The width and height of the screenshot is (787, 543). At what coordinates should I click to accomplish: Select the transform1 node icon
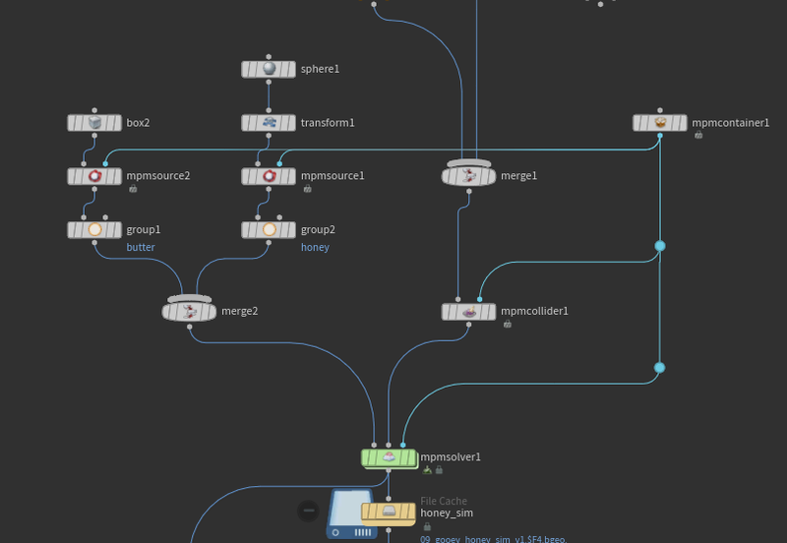click(x=269, y=123)
